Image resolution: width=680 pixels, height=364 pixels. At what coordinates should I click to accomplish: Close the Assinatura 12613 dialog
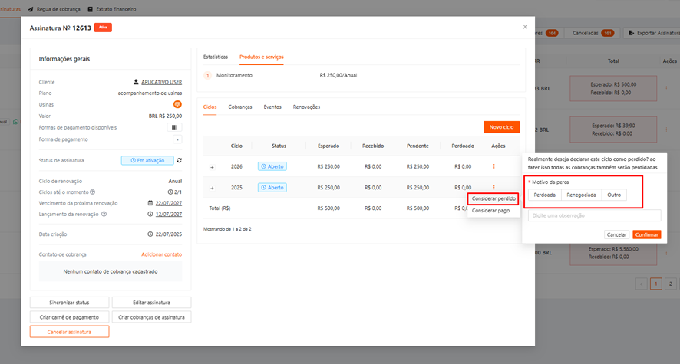[x=525, y=27]
